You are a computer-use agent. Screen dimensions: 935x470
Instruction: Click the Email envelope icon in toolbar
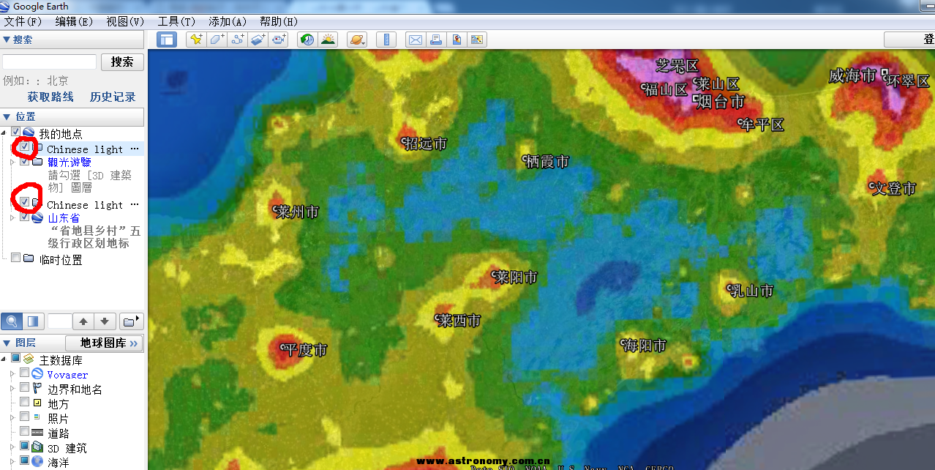[x=416, y=40]
